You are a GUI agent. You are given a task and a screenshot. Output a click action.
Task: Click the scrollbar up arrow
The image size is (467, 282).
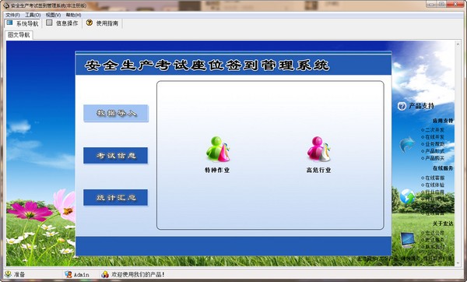click(458, 44)
